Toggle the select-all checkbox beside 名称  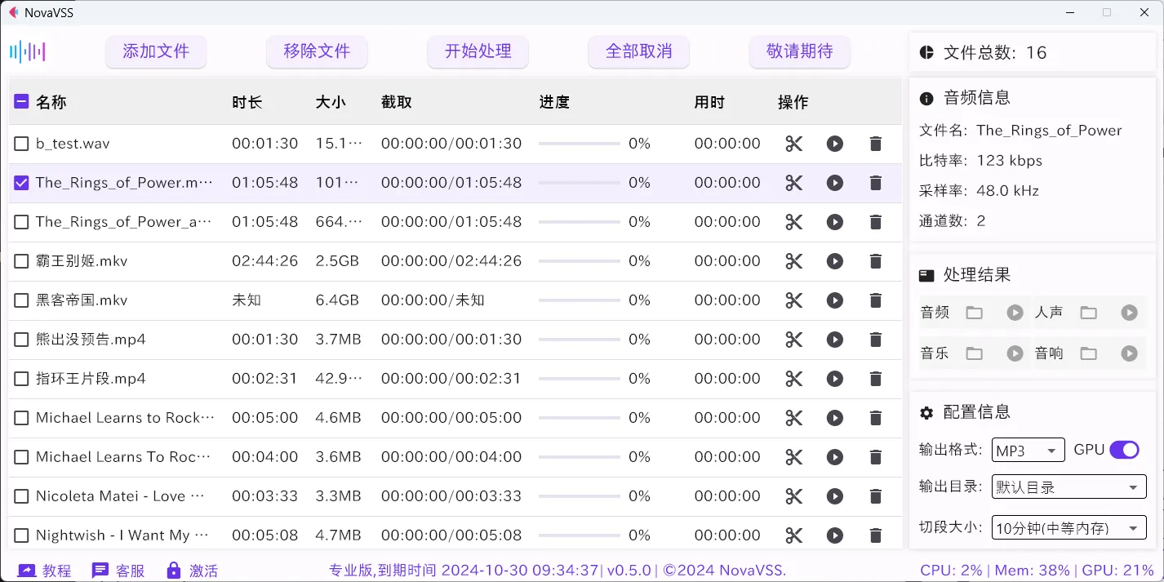[22, 102]
